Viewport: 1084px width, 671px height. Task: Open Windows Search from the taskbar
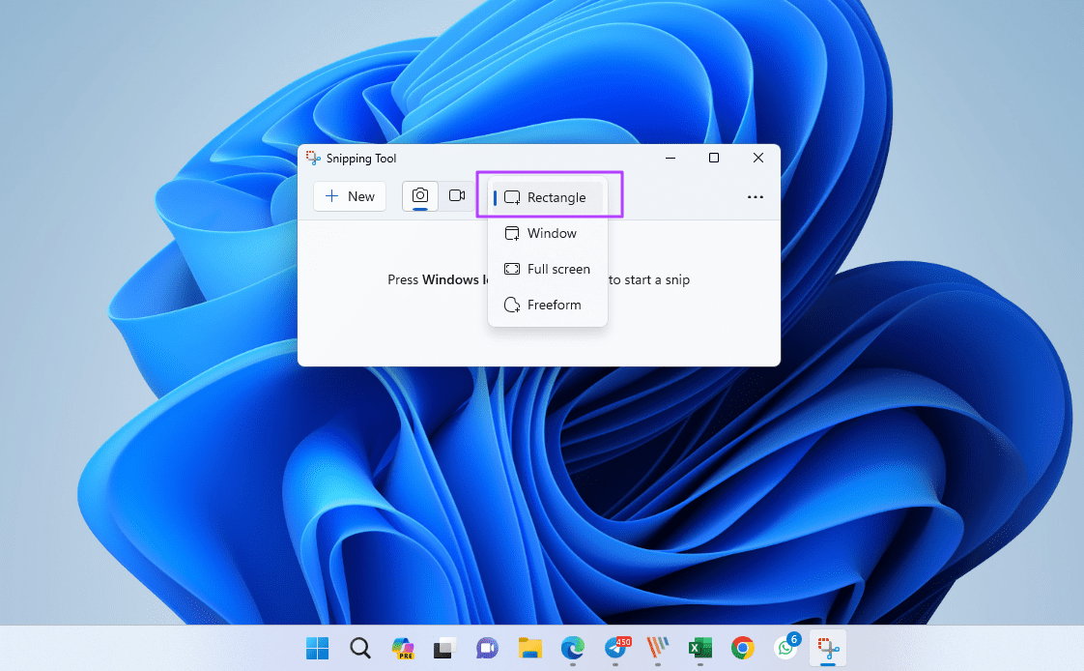click(x=359, y=648)
